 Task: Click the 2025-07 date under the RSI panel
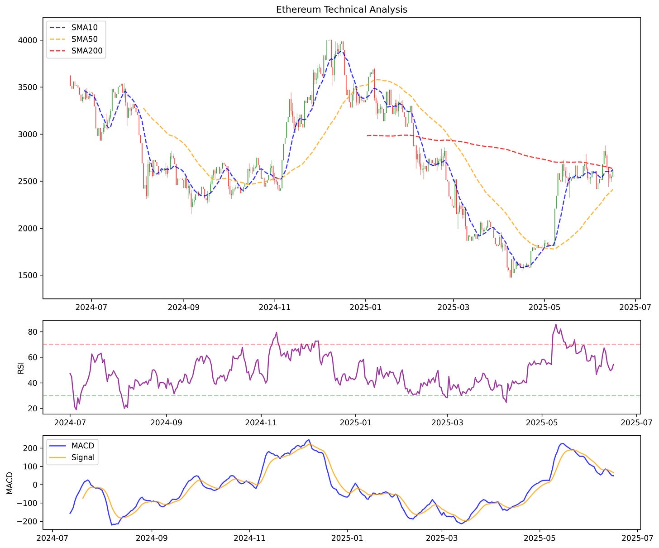[637, 423]
